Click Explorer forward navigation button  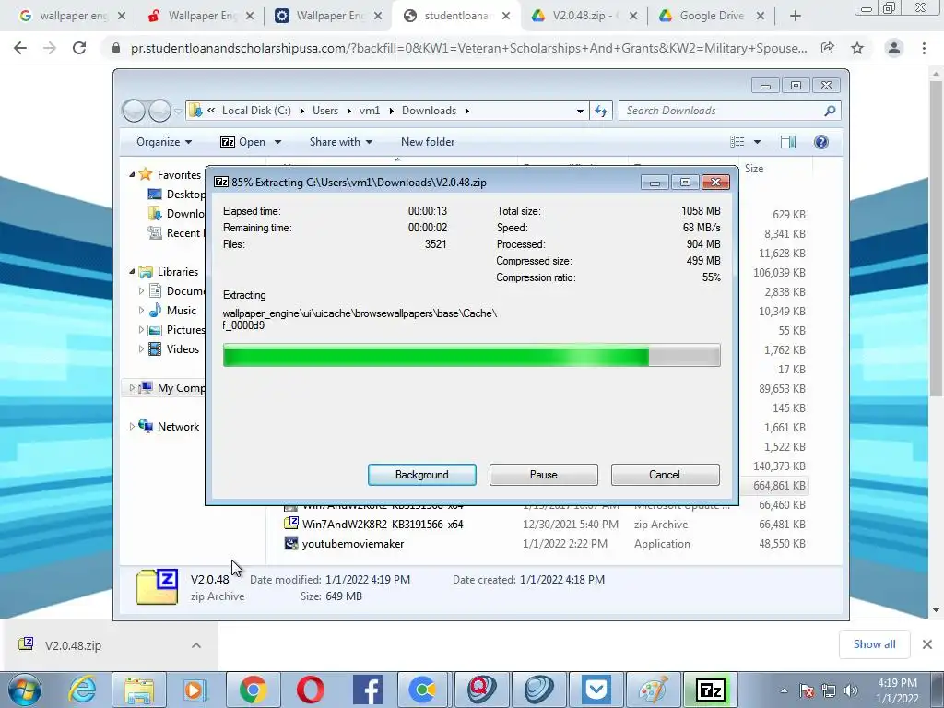pyautogui.click(x=159, y=111)
